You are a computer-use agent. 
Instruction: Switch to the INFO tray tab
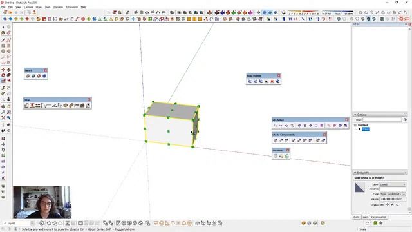[366, 217]
